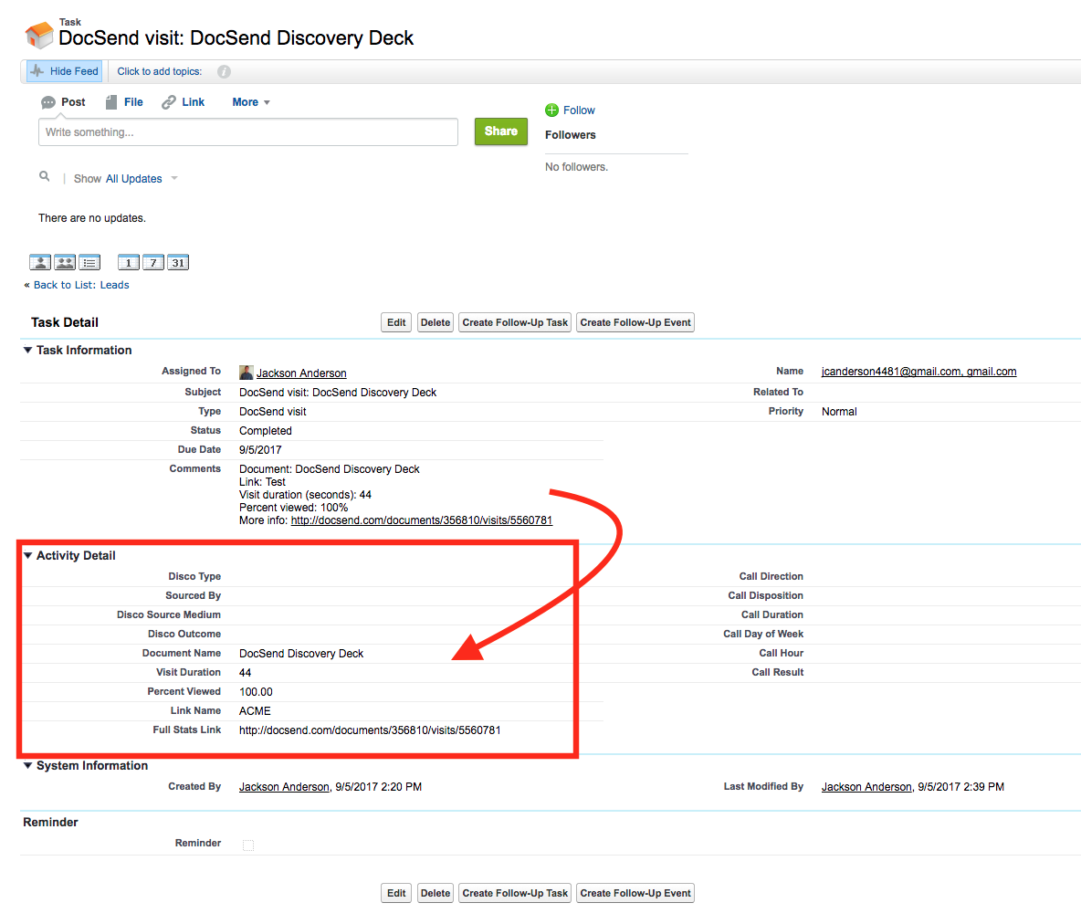1081x924 pixels.
Task: Click the Follow link
Action: (579, 110)
